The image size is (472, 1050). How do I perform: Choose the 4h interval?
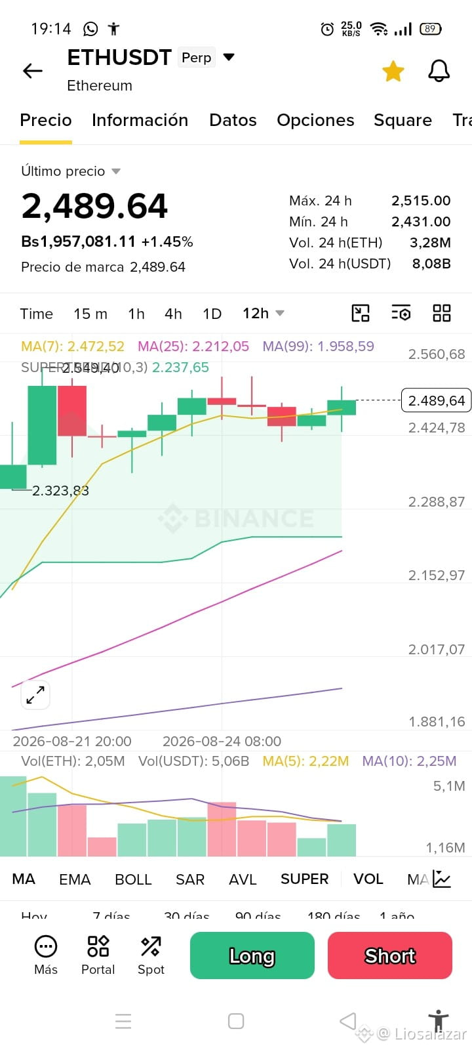pos(173,314)
